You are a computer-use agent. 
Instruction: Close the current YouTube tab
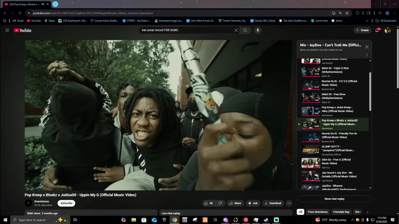48,4
